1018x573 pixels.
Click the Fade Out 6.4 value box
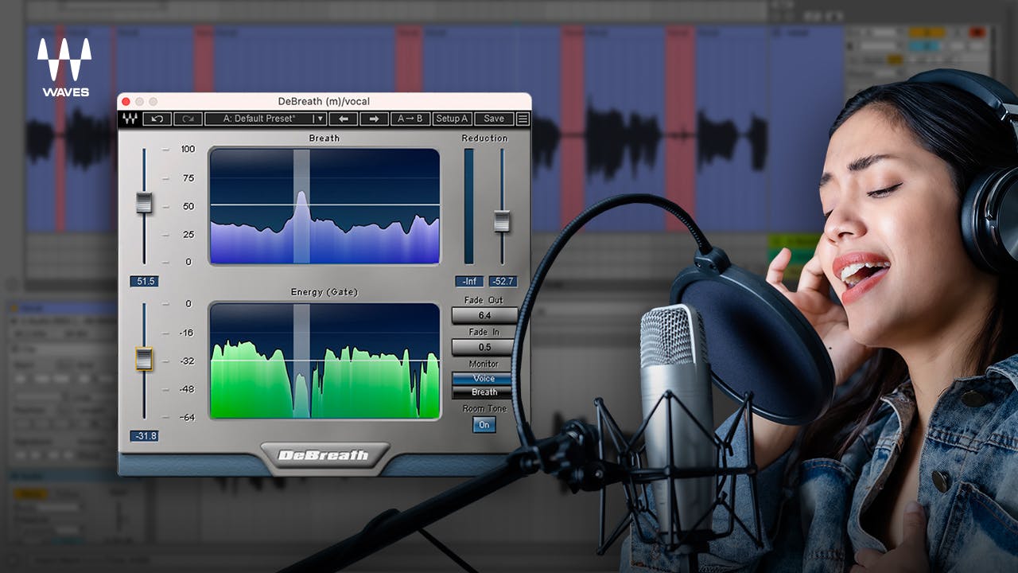click(484, 316)
